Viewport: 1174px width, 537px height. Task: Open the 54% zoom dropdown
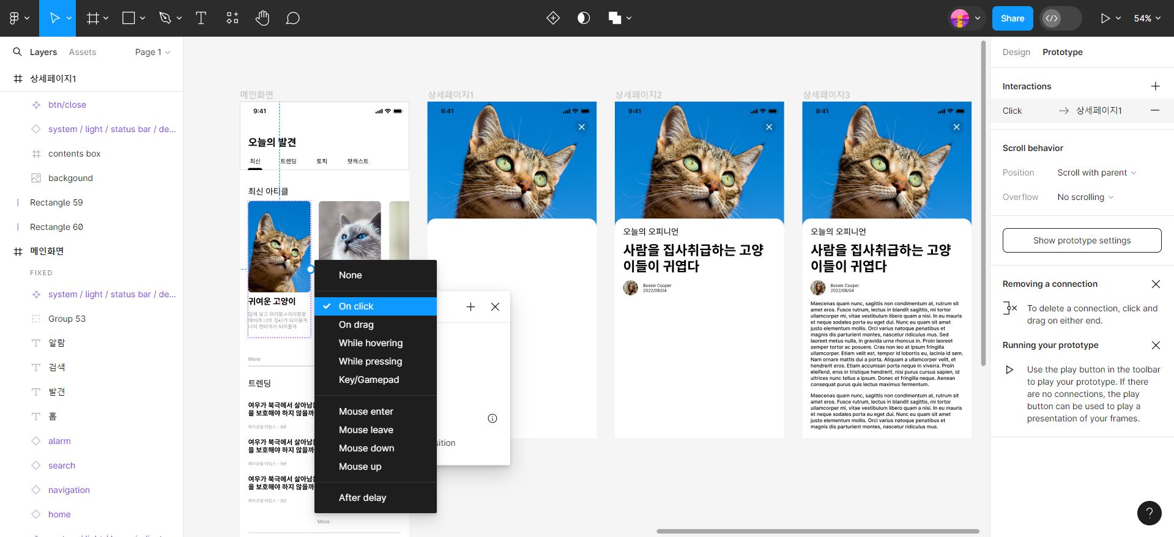coord(1147,18)
